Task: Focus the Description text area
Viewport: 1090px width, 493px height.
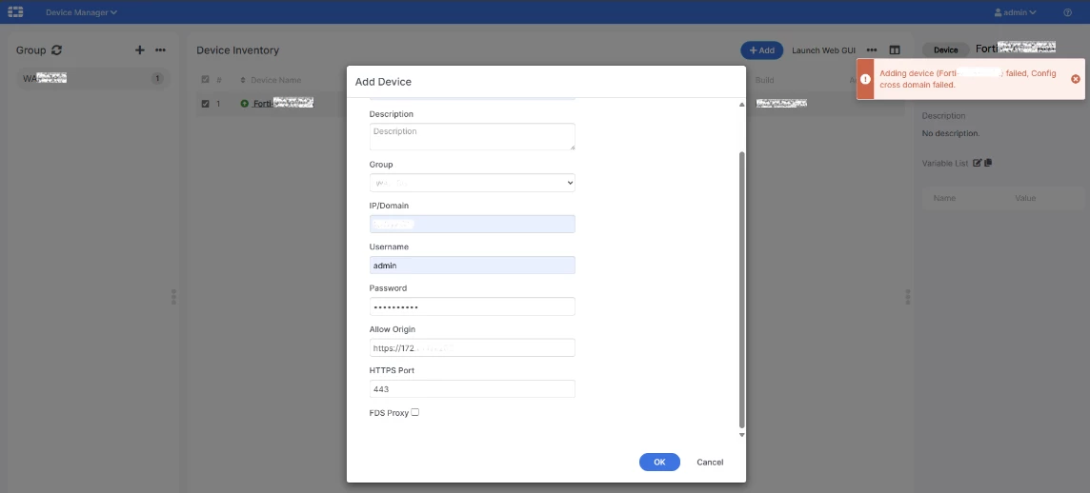Action: pos(472,137)
